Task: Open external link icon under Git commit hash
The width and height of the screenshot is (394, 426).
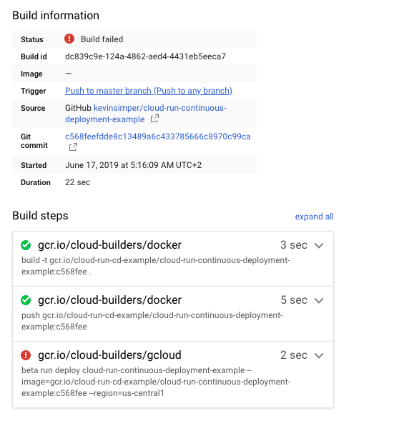Action: tap(73, 147)
